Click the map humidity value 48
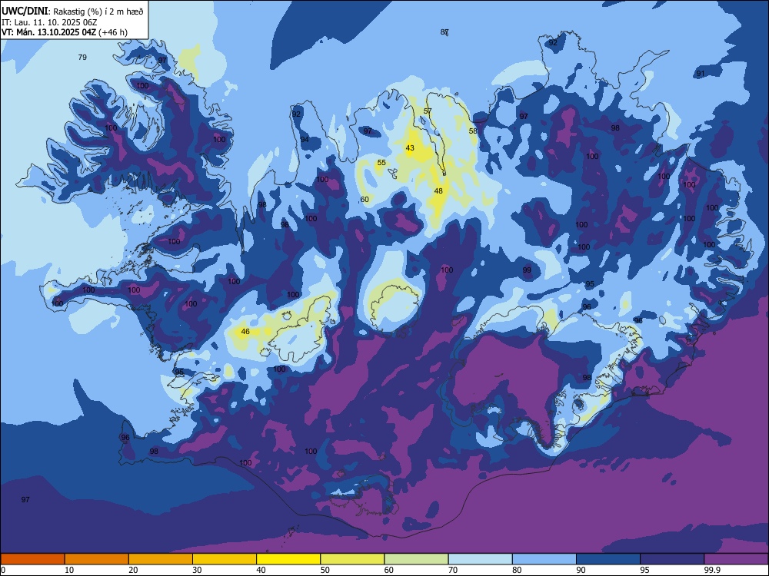769x576 pixels. click(438, 191)
